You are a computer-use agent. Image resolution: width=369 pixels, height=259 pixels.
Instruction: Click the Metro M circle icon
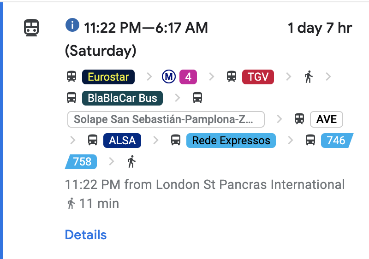tap(169, 77)
